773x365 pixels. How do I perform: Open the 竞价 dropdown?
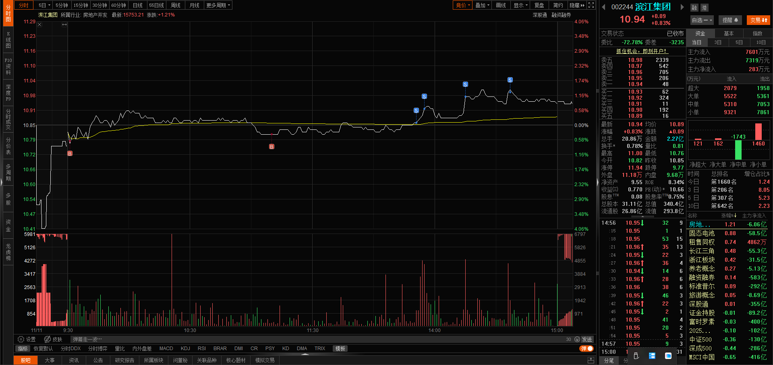463,5
